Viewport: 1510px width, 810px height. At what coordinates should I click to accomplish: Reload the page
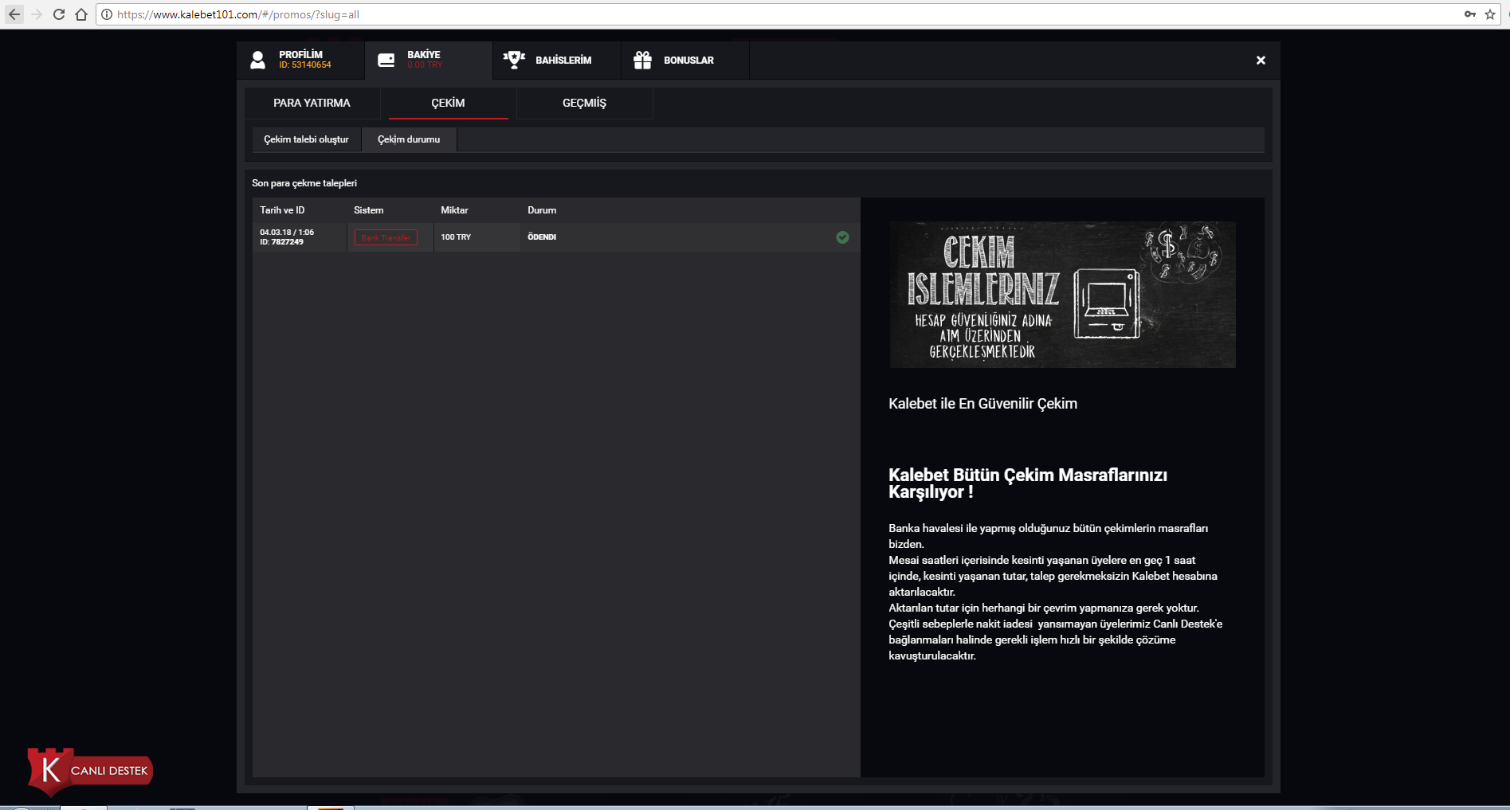pos(59,14)
